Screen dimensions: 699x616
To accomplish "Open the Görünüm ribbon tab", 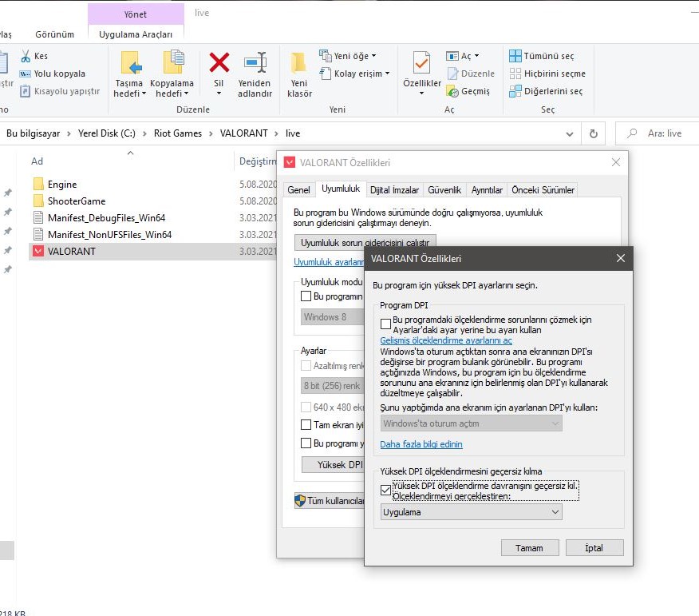I will 54,34.
